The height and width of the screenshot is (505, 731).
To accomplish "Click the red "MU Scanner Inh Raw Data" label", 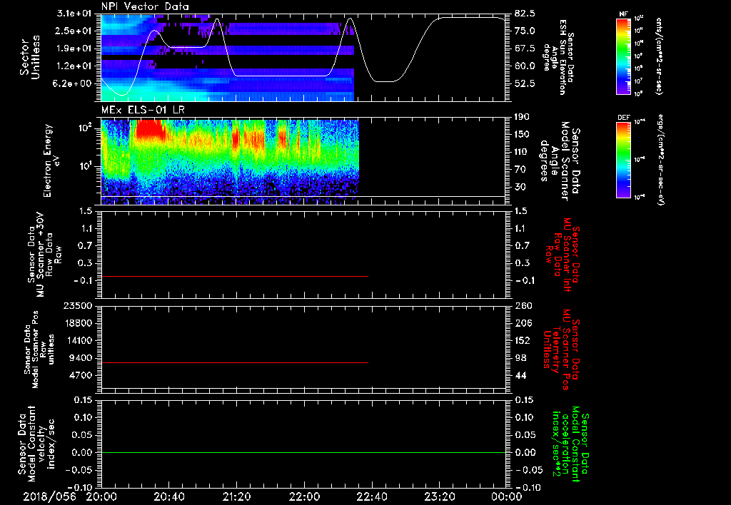I will click(563, 255).
